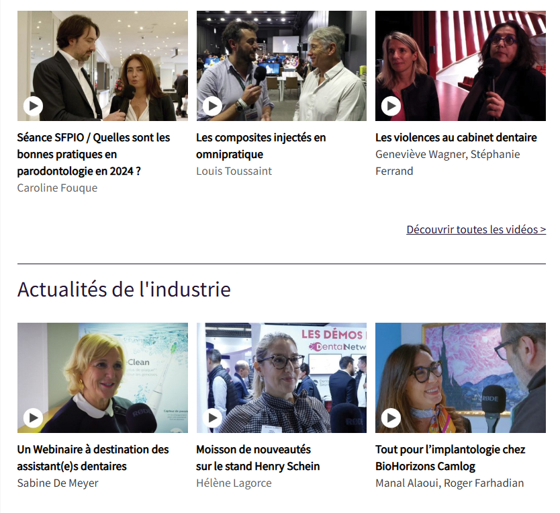Image resolution: width=560 pixels, height=513 pixels.
Task: Select the Geneviève Wagner and Stéphanie Ferrand thumbnail
Action: pos(461,66)
